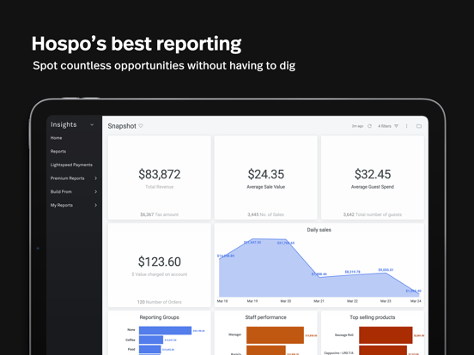
Task: Select Premium Reports menu item
Action: coord(68,178)
